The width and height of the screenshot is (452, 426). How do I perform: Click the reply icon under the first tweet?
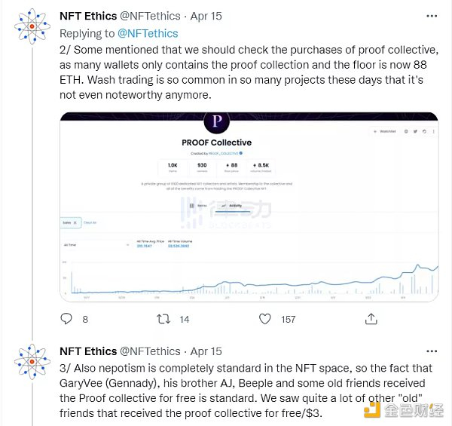click(66, 319)
